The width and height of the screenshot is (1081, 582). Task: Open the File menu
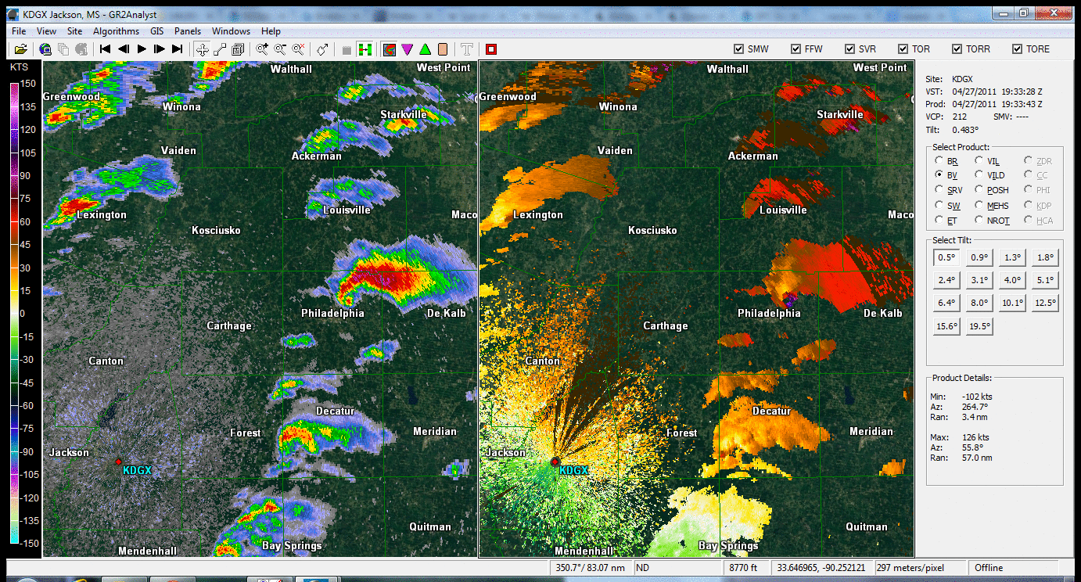pyautogui.click(x=19, y=31)
